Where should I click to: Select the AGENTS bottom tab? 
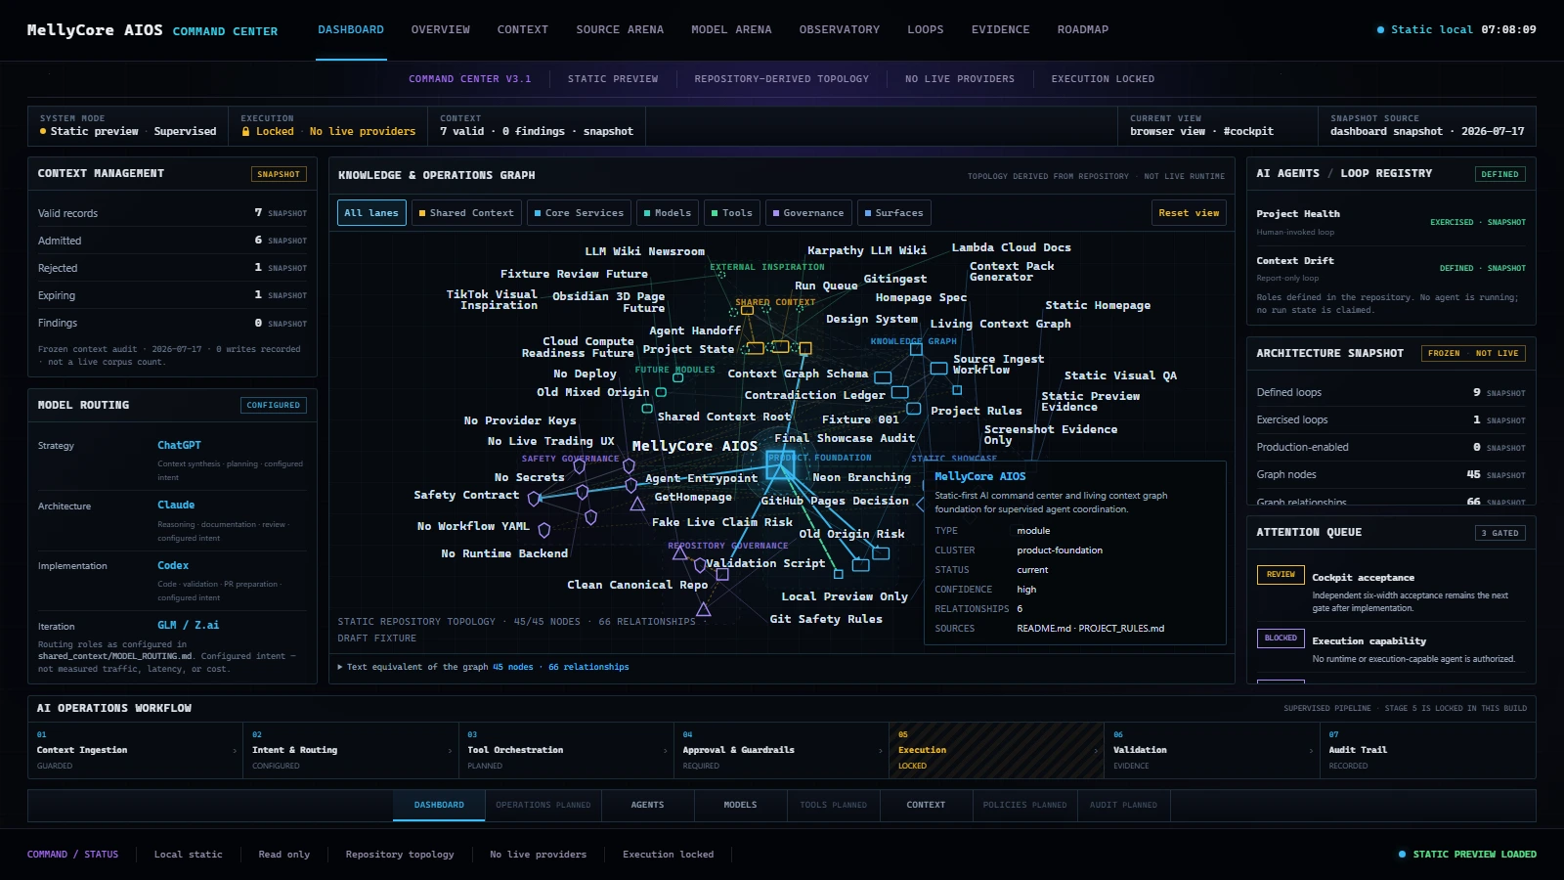647,805
